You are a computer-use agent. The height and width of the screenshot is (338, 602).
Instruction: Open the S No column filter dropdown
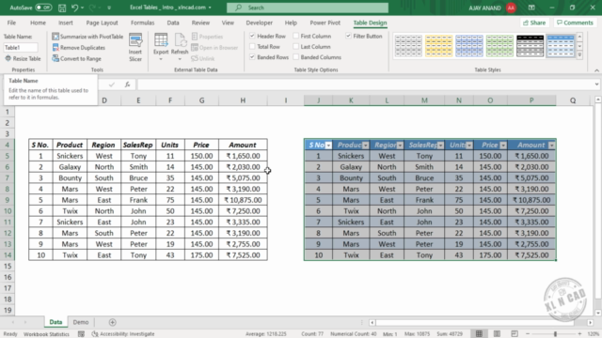click(328, 146)
